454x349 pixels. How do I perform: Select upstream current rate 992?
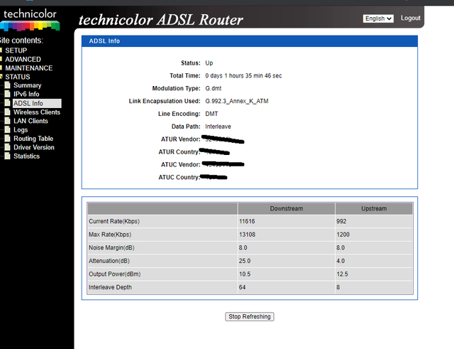(x=341, y=221)
